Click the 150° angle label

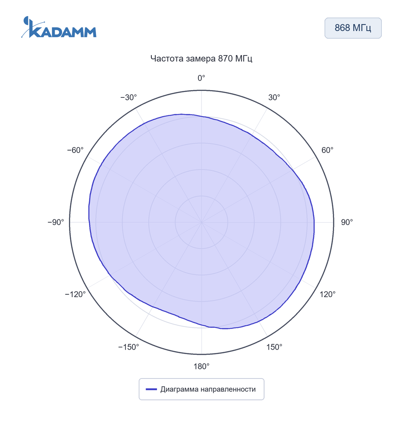[x=274, y=347]
